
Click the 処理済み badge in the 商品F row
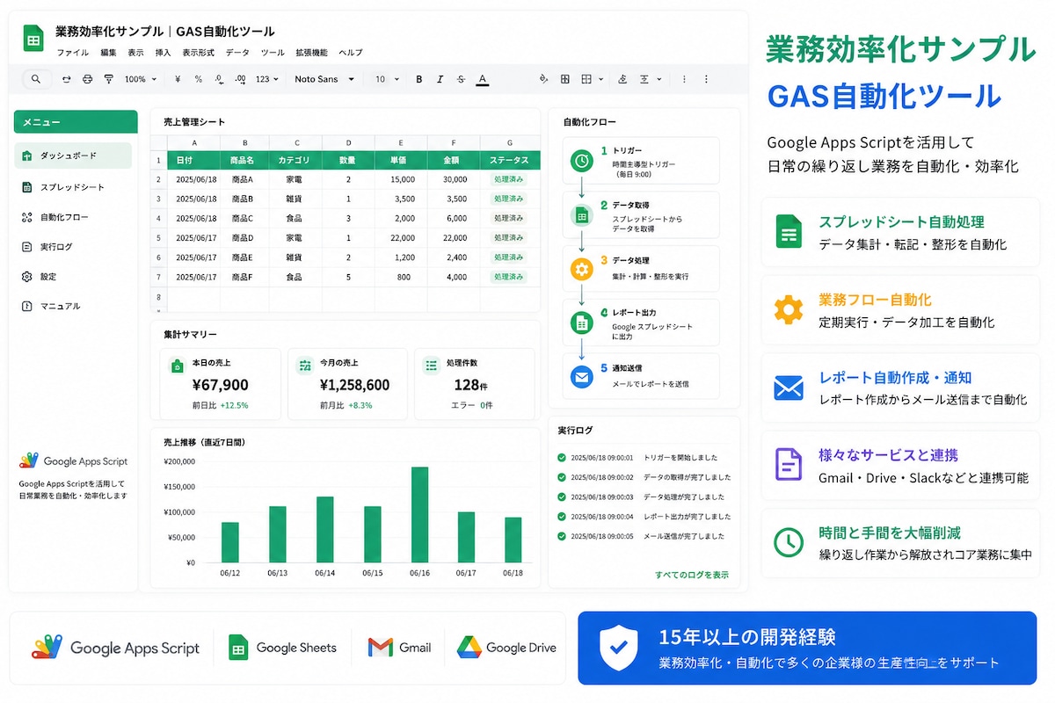point(509,277)
